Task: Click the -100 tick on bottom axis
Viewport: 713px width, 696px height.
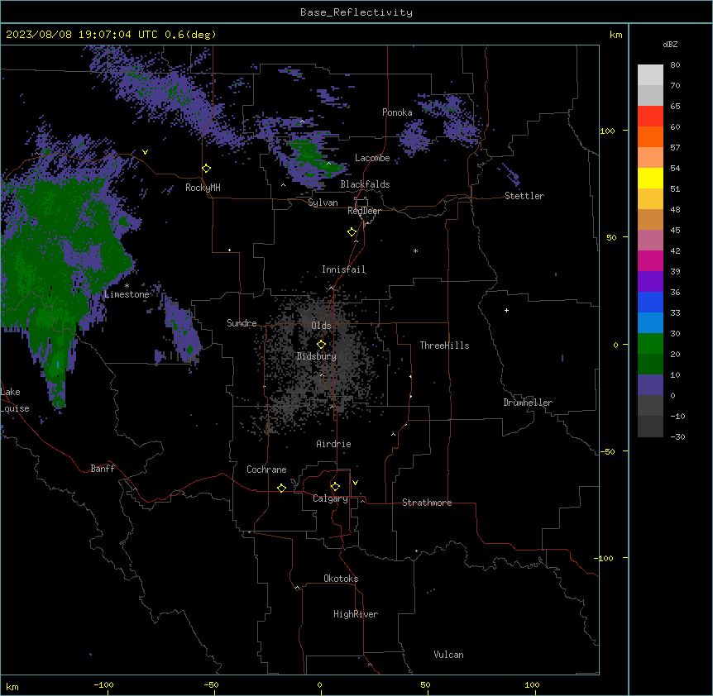Action: (103, 684)
